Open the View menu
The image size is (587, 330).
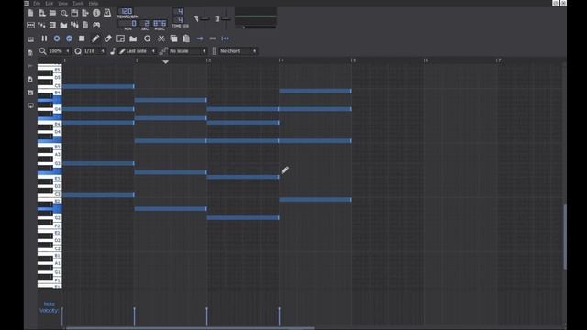coord(62,4)
